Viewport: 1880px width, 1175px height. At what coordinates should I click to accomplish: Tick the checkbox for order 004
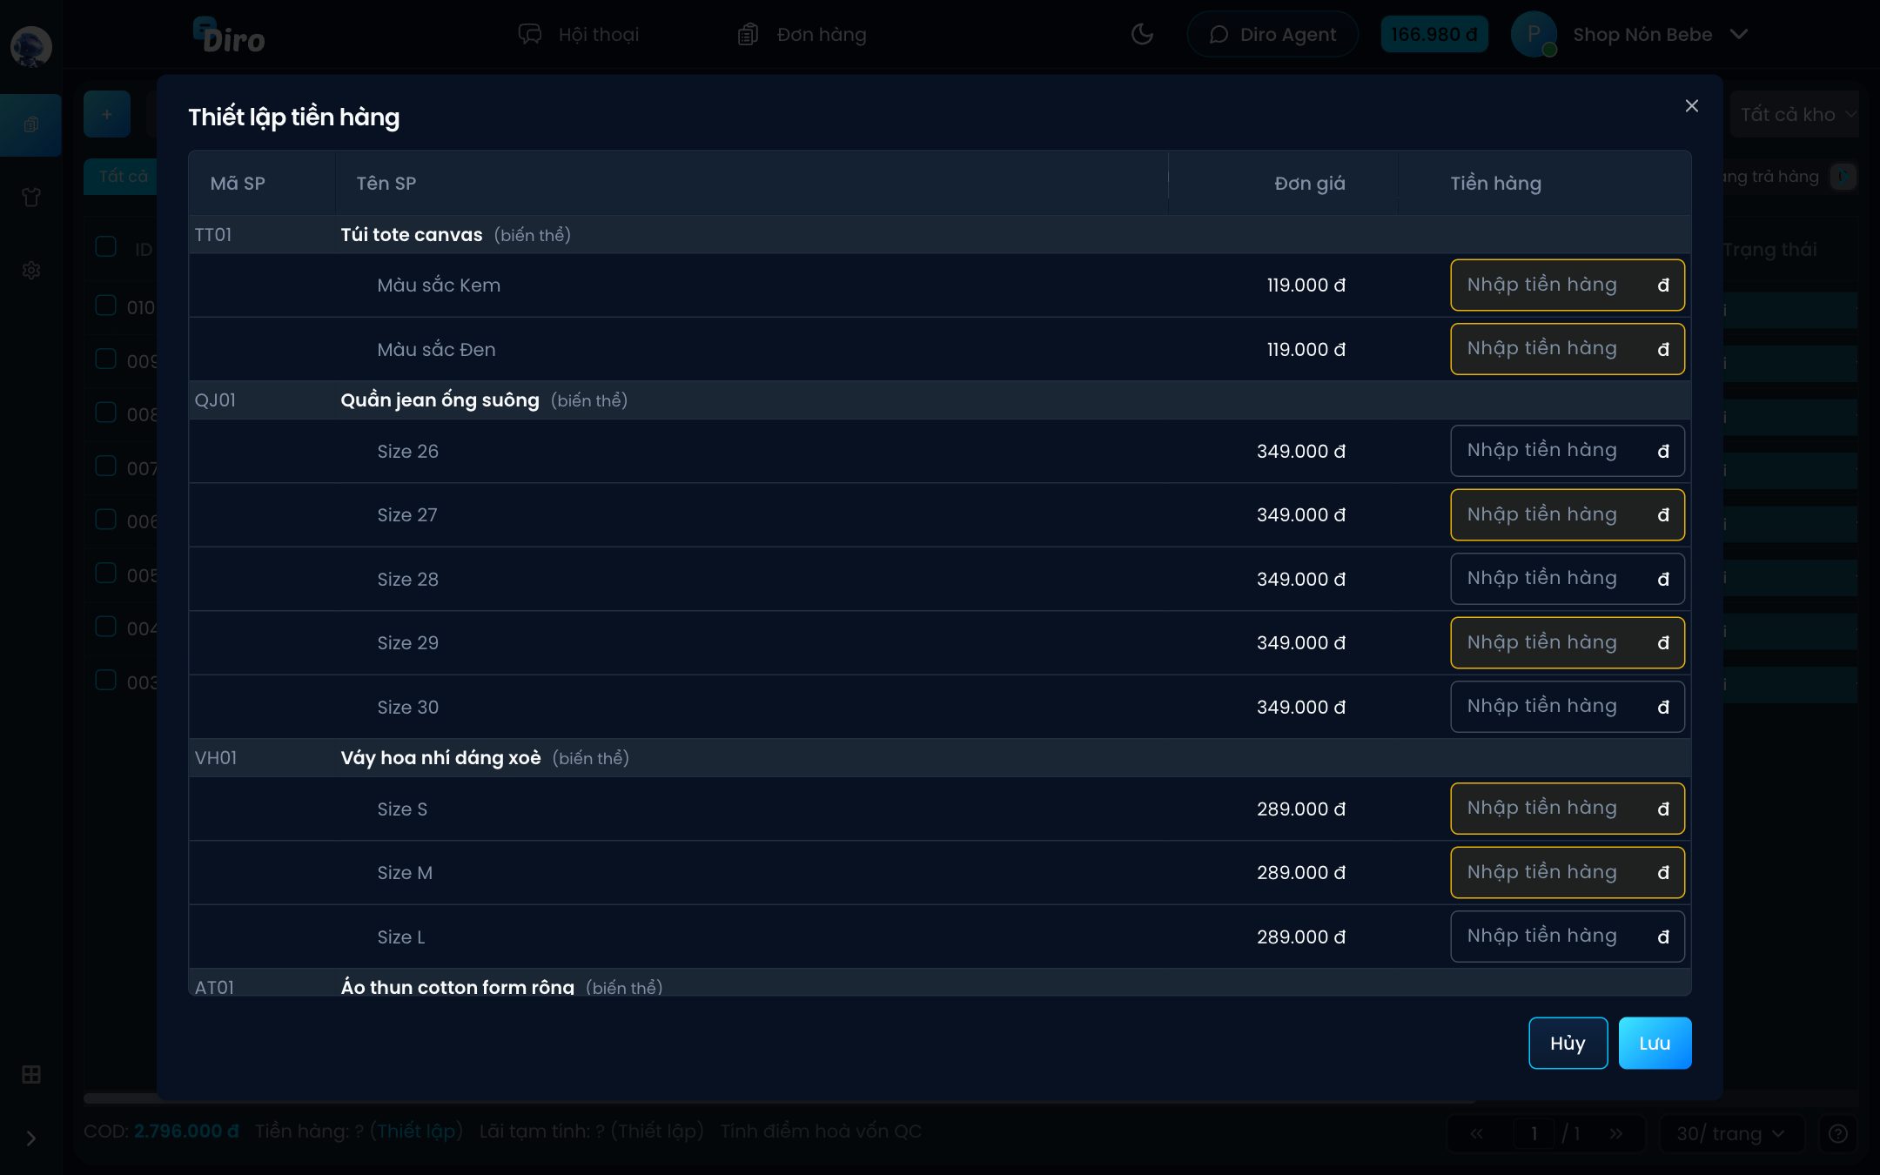pyautogui.click(x=106, y=627)
